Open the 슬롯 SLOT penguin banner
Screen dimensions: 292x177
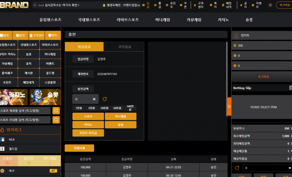[45, 97]
